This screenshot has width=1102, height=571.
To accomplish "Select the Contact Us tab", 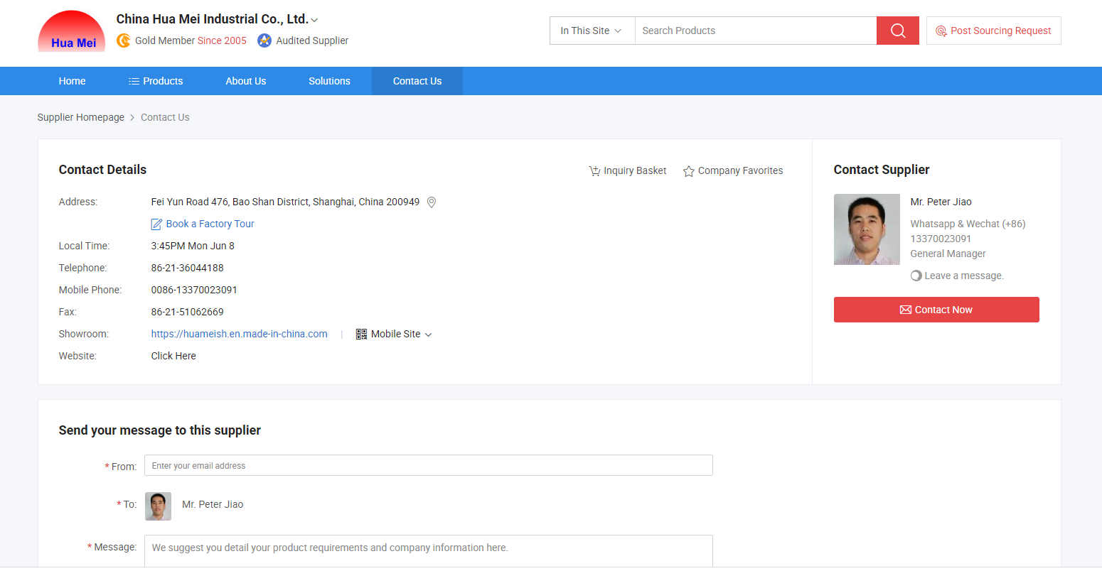I will pyautogui.click(x=417, y=81).
